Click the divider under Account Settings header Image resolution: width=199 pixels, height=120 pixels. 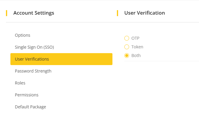click(x=59, y=22)
